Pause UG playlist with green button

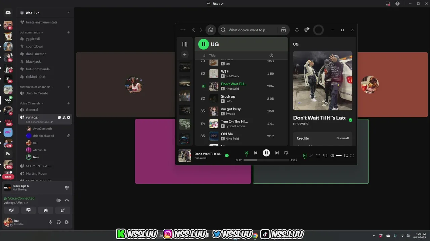[x=203, y=44]
